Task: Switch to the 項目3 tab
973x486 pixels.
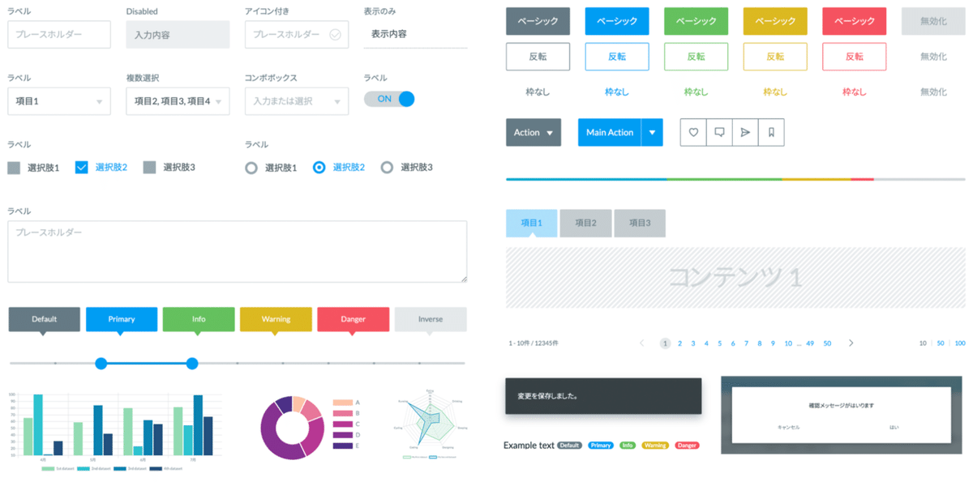Action: (640, 223)
